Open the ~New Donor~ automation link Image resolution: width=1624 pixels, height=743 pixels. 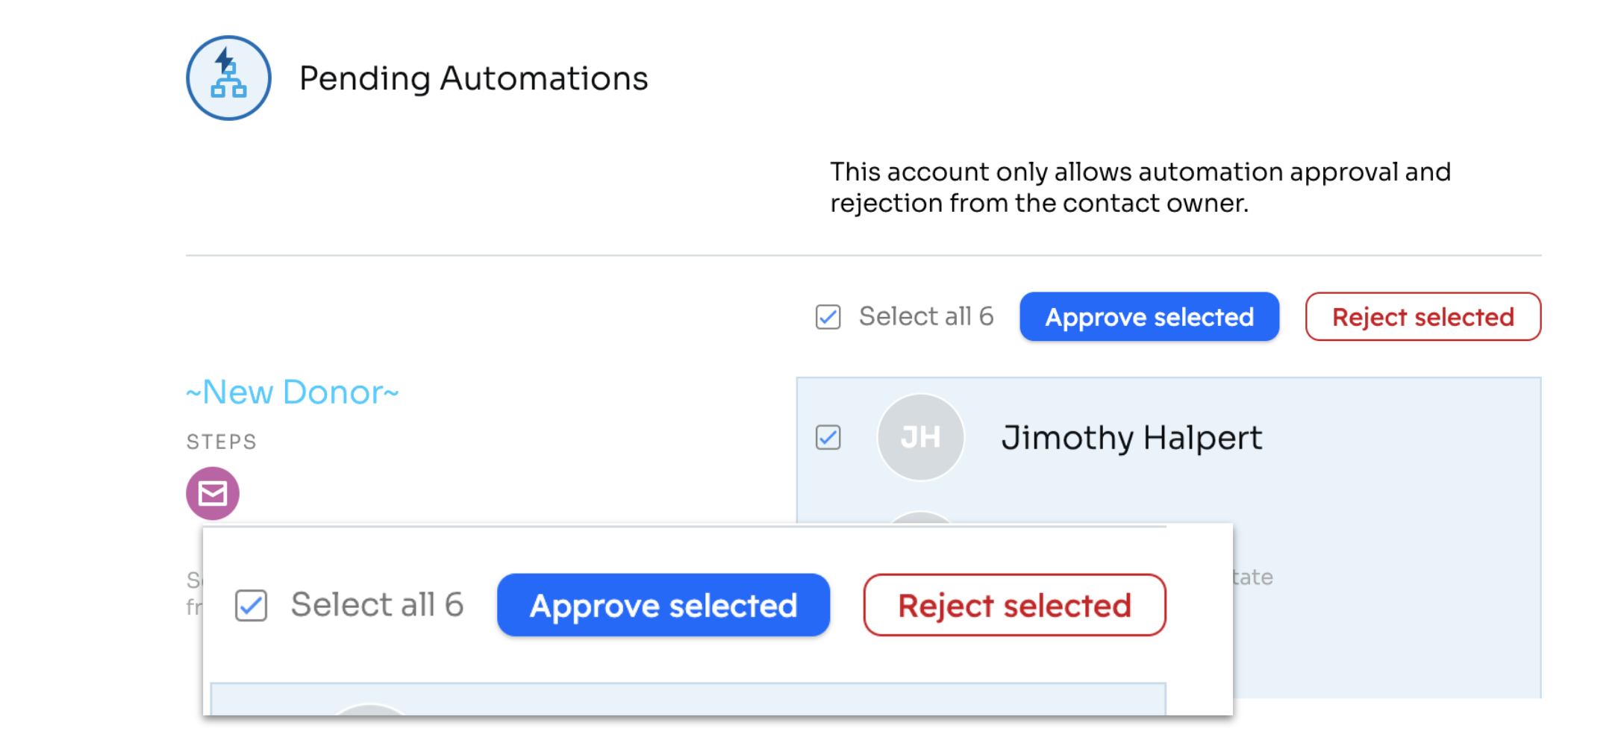click(293, 392)
